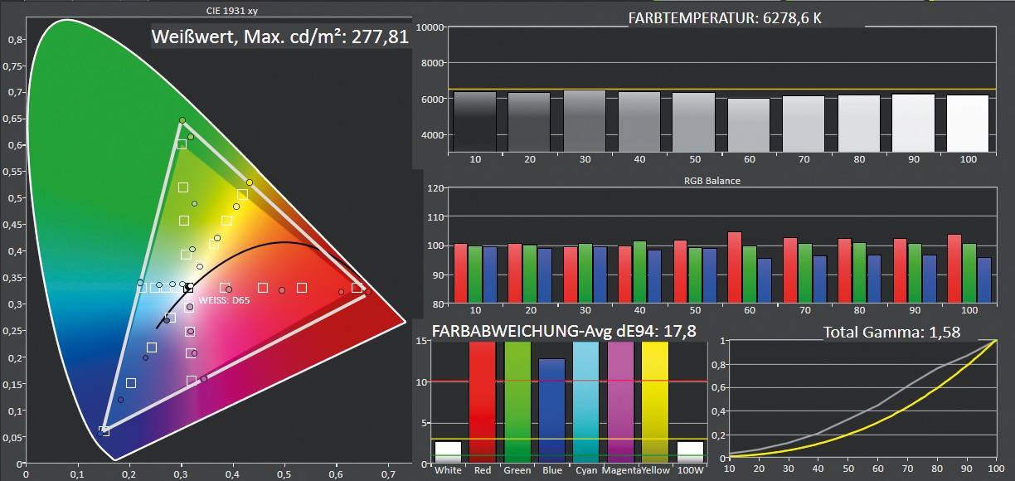Select the Red bar in the color deviation chart
1015x481 pixels.
(483, 401)
